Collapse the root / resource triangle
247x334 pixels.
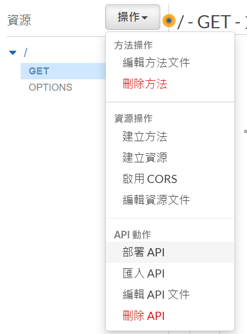point(13,52)
